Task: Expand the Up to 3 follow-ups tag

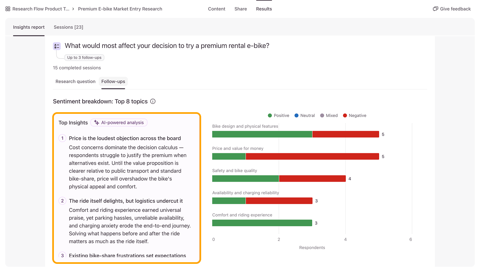Action: [84, 57]
